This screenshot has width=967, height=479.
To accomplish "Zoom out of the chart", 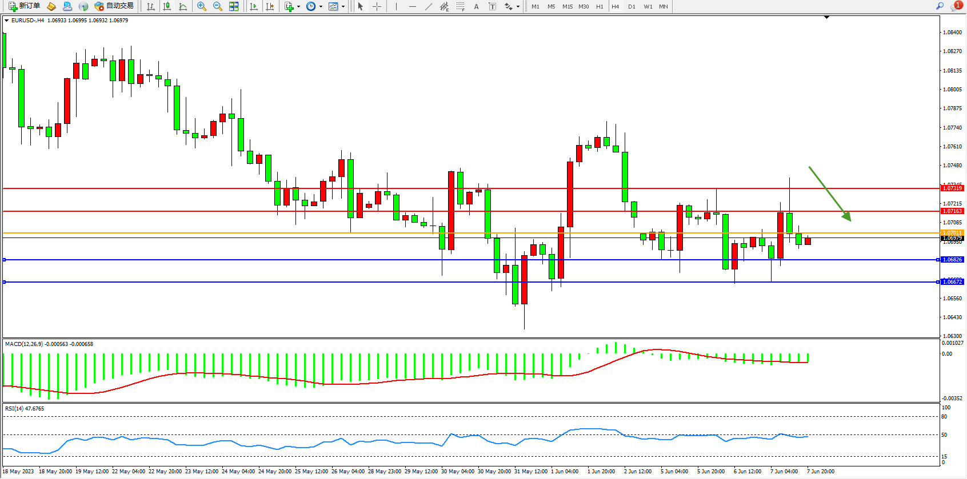I will click(x=218, y=6).
